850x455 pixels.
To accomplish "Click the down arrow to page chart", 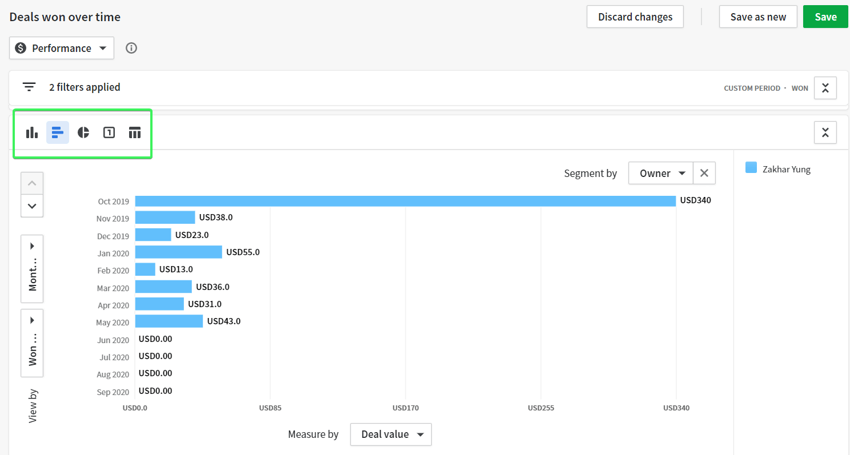I will click(32, 206).
